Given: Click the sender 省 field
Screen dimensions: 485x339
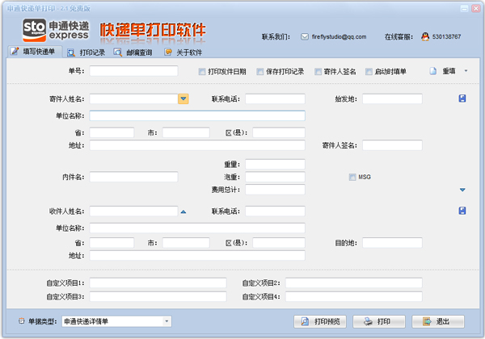Looking at the screenshot, I should (112, 132).
